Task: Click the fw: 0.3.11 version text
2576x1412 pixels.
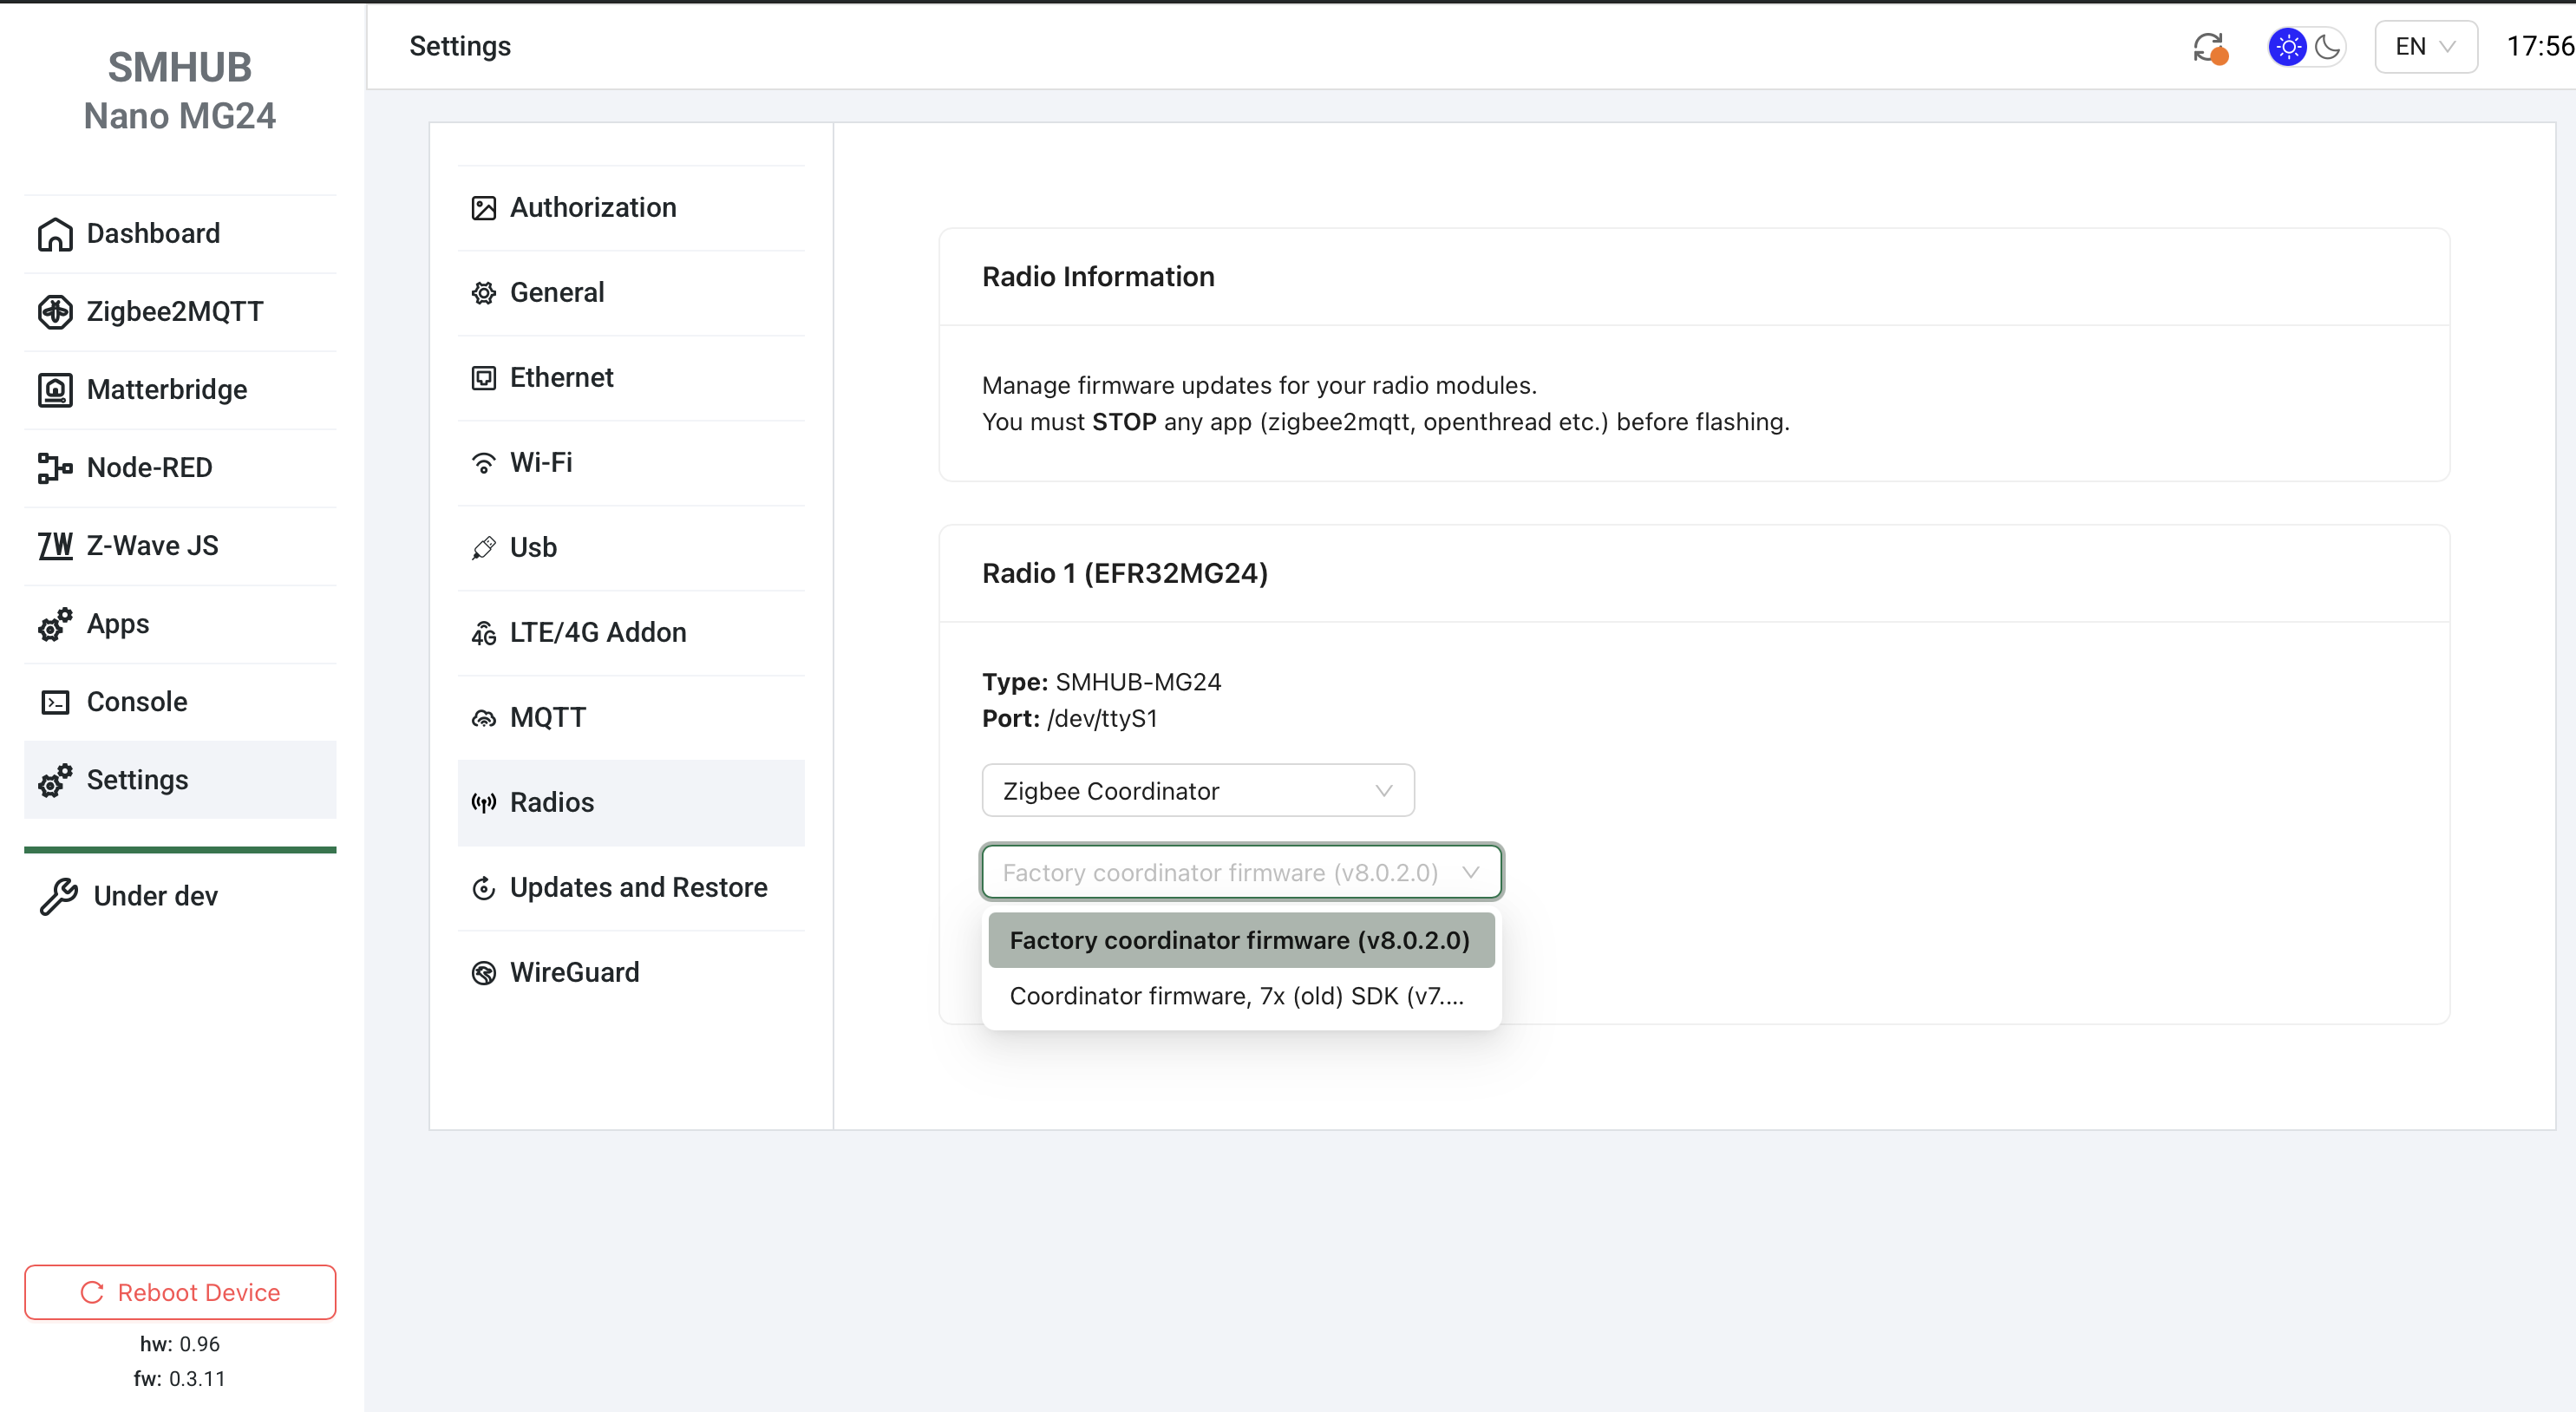Action: point(180,1379)
